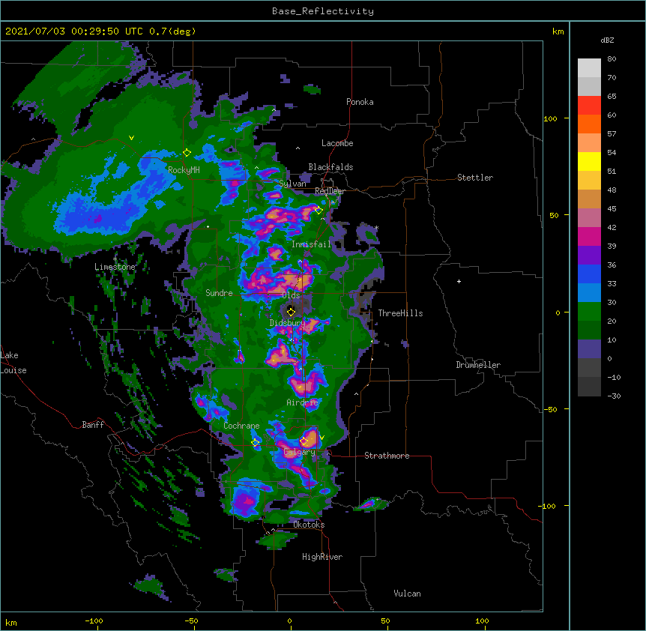Image resolution: width=646 pixels, height=631 pixels.
Task: Click the Okotoks town label
Action: 309,525
